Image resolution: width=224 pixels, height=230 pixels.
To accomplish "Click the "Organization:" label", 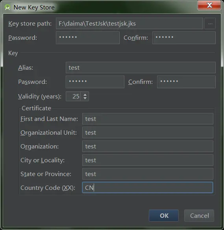I will [x=40, y=147].
